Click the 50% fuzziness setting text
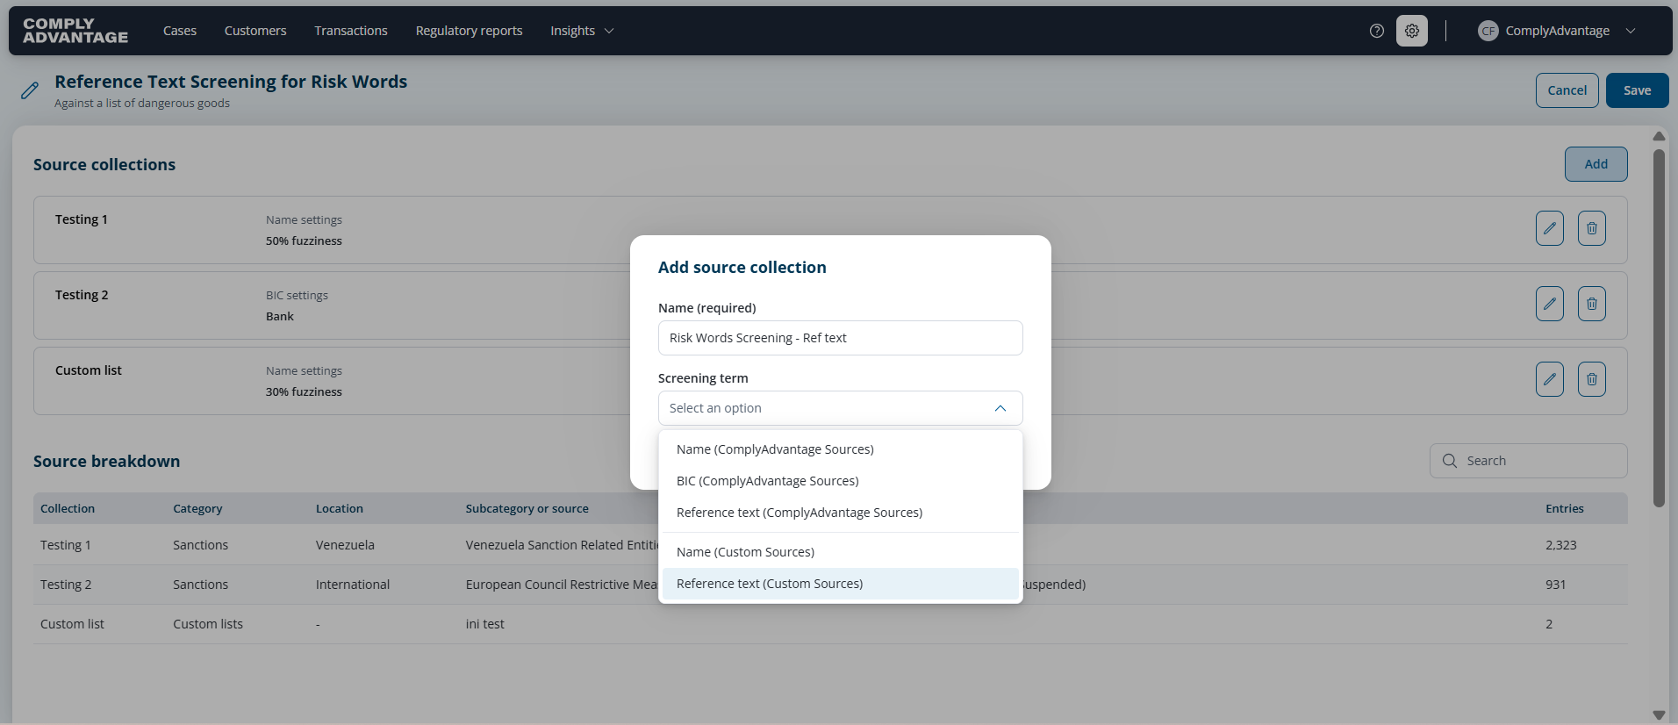This screenshot has height=725, width=1678. coord(305,240)
